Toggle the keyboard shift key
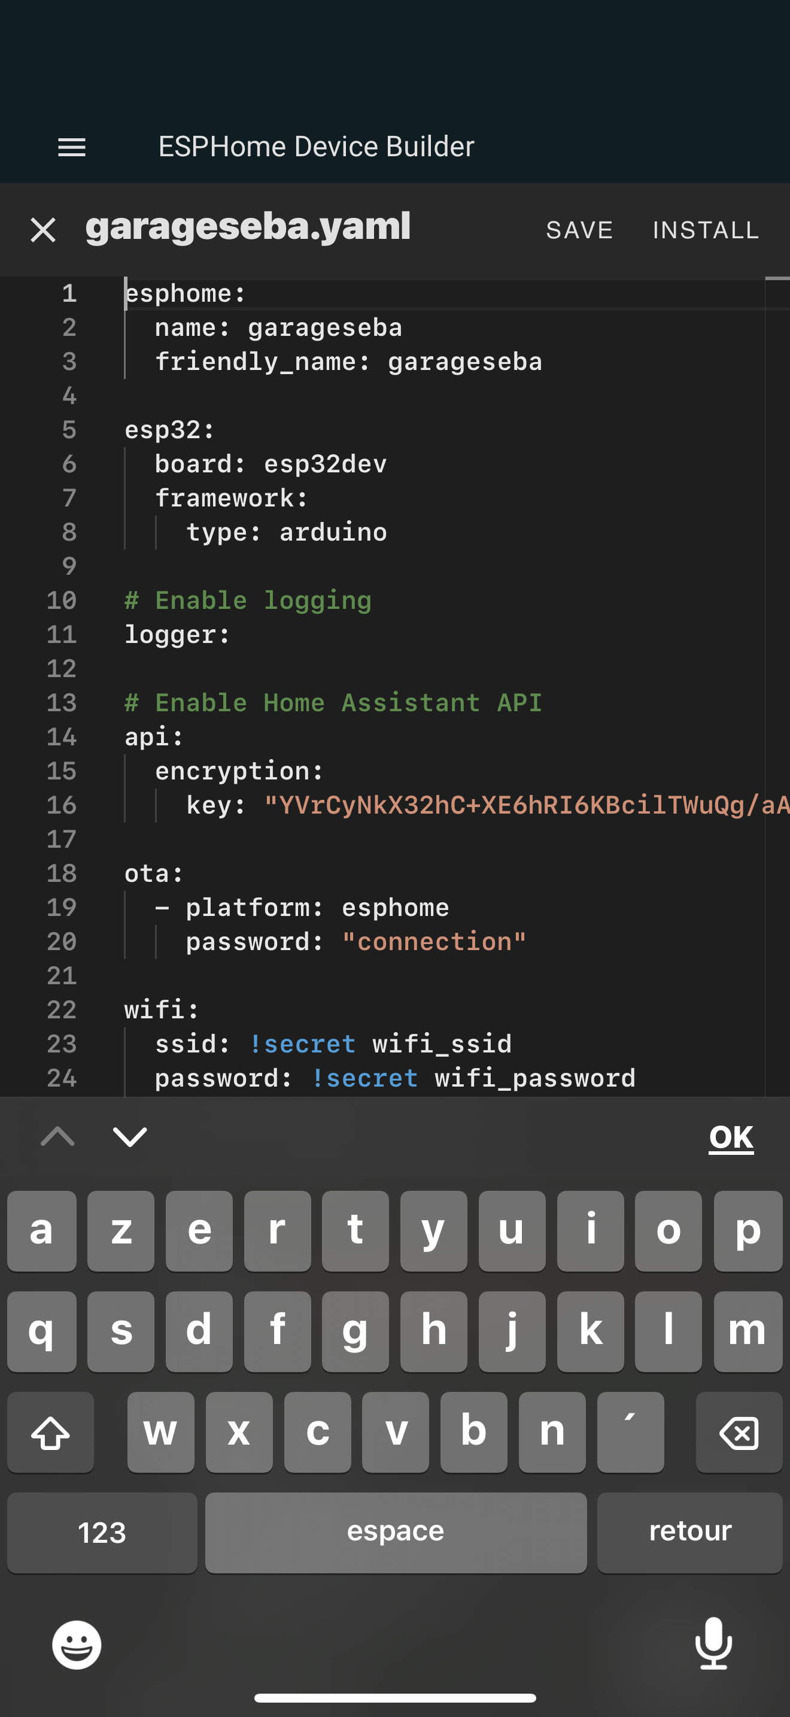This screenshot has width=790, height=1717. pos(51,1431)
